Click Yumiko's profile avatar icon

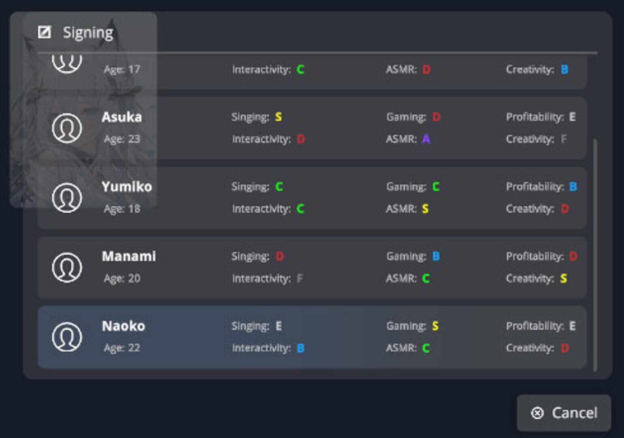(67, 198)
